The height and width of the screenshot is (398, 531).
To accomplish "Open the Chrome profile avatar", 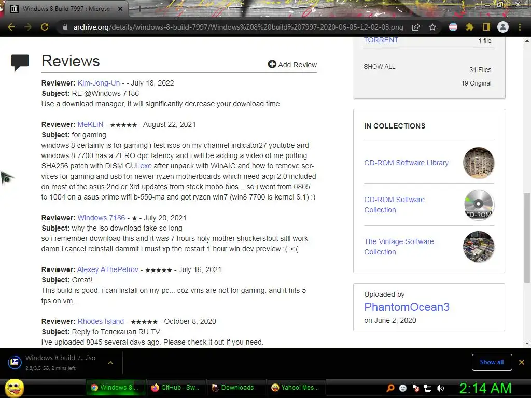I will 503,27.
